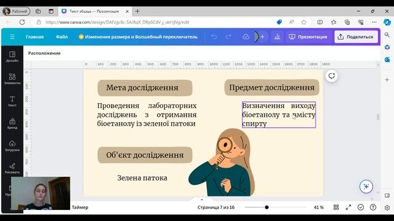Redo the action in Canva toolbar
The height and width of the screenshot is (221, 394).
228,37
